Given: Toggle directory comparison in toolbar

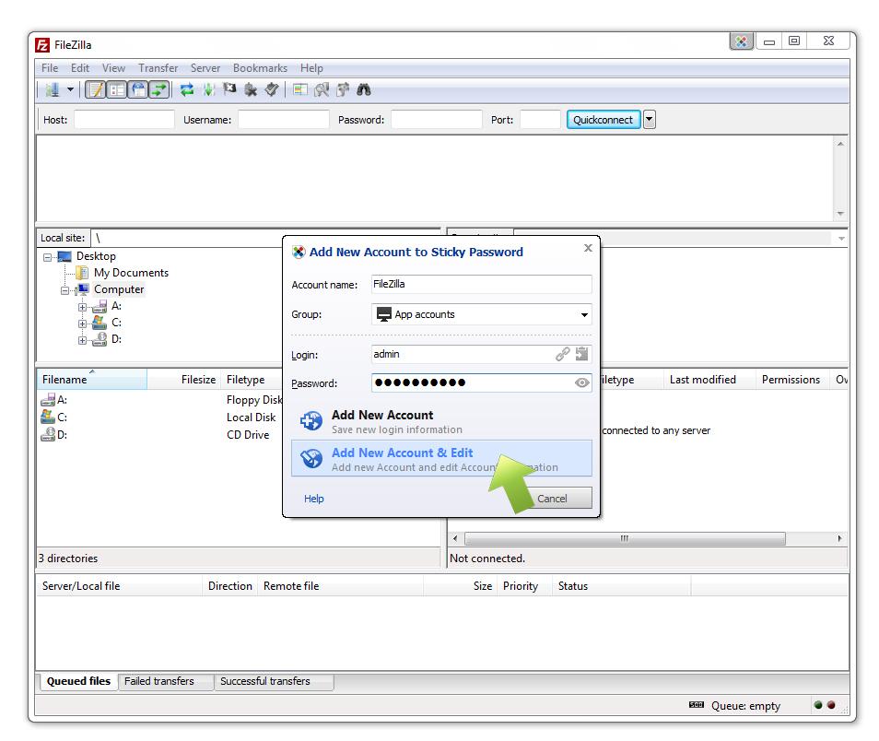Looking at the screenshot, I should pyautogui.click(x=322, y=89).
